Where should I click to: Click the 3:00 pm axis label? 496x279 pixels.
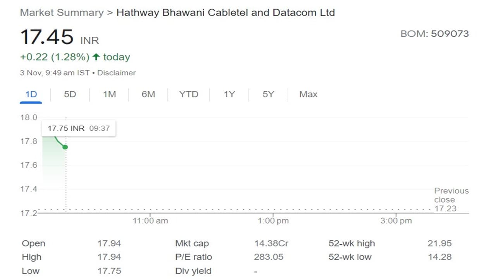(396, 221)
